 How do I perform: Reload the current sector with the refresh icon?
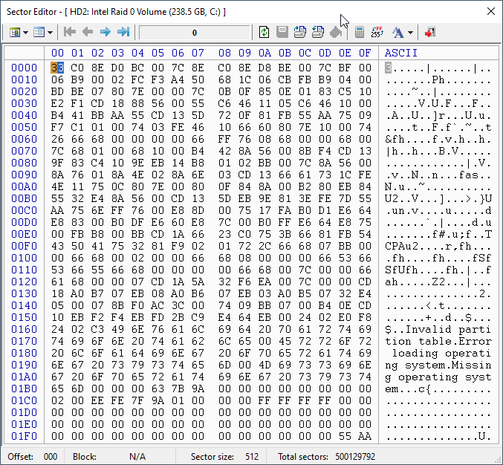[x=264, y=32]
